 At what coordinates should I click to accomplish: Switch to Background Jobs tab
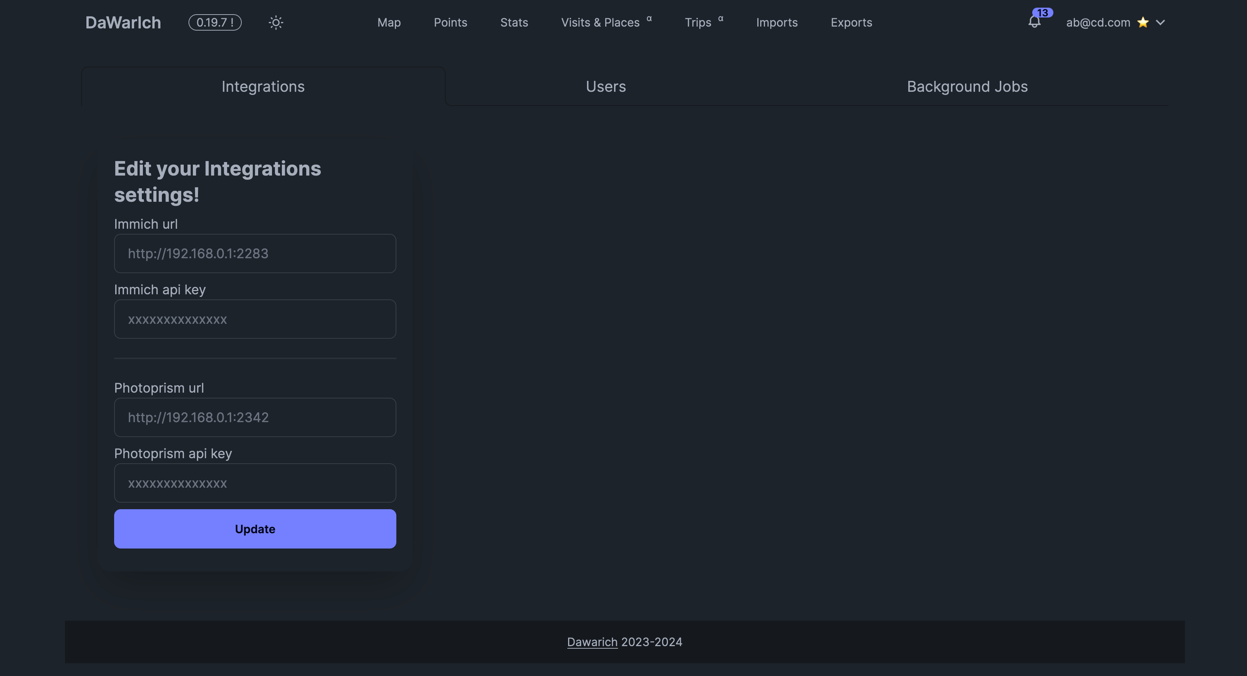click(x=967, y=87)
